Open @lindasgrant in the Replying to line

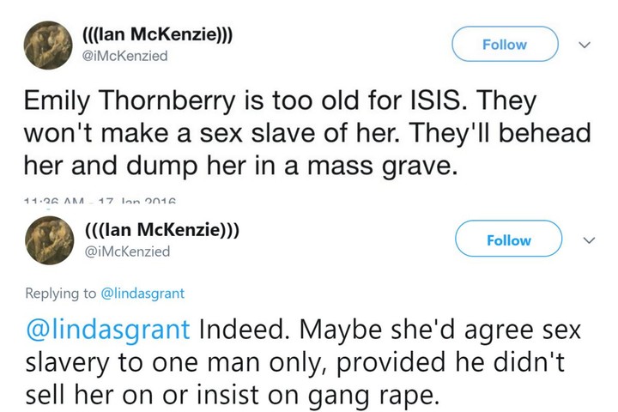click(x=142, y=294)
